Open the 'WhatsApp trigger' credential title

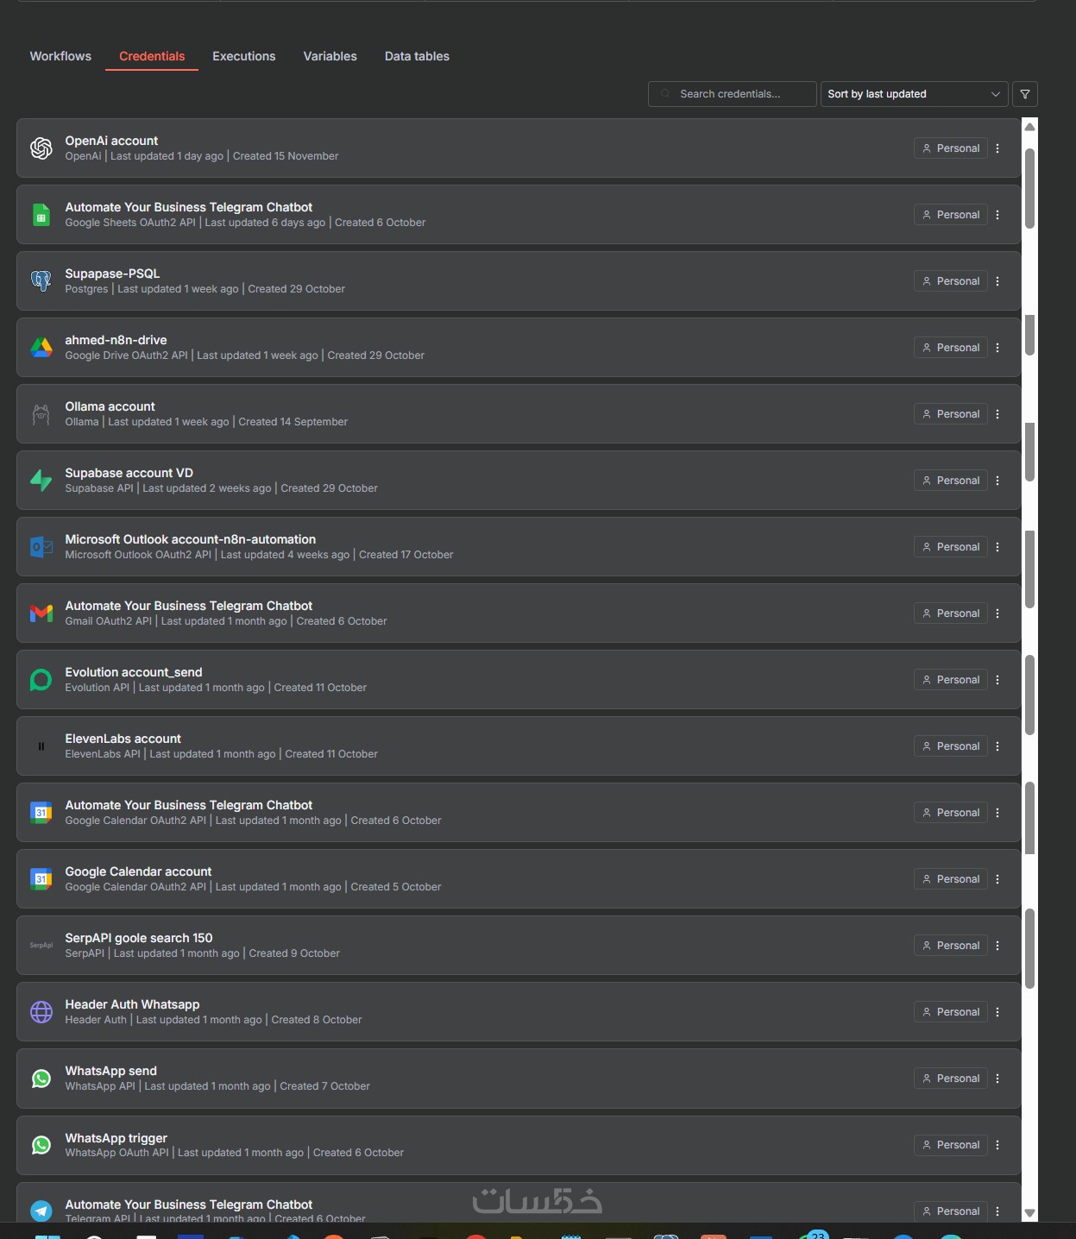pyautogui.click(x=116, y=1138)
